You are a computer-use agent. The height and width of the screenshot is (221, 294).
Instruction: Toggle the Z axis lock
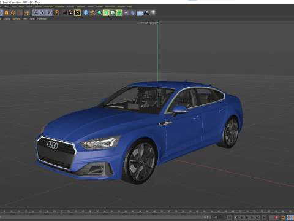click(x=49, y=13)
